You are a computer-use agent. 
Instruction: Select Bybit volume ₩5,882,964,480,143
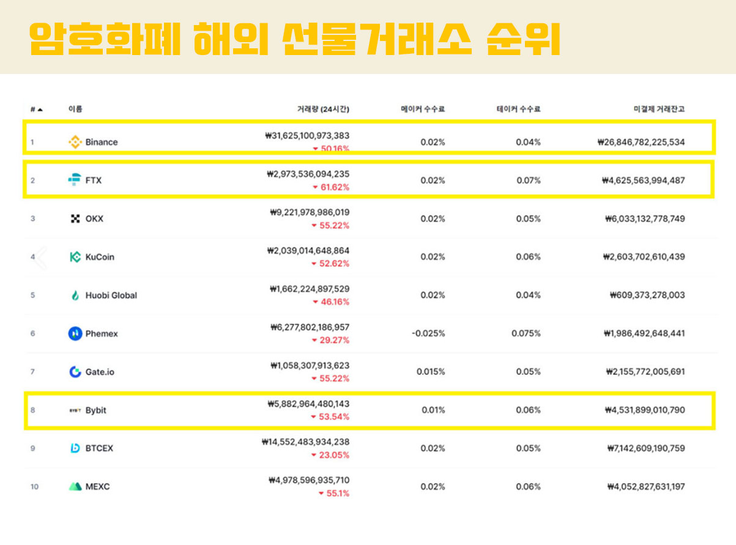pos(308,404)
